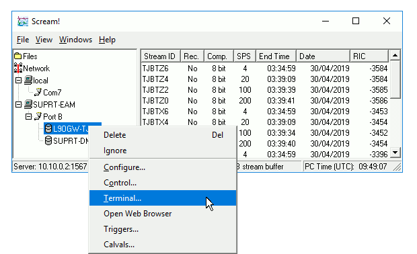Sort by the Comp. column header
The image size is (417, 254).
(x=219, y=56)
